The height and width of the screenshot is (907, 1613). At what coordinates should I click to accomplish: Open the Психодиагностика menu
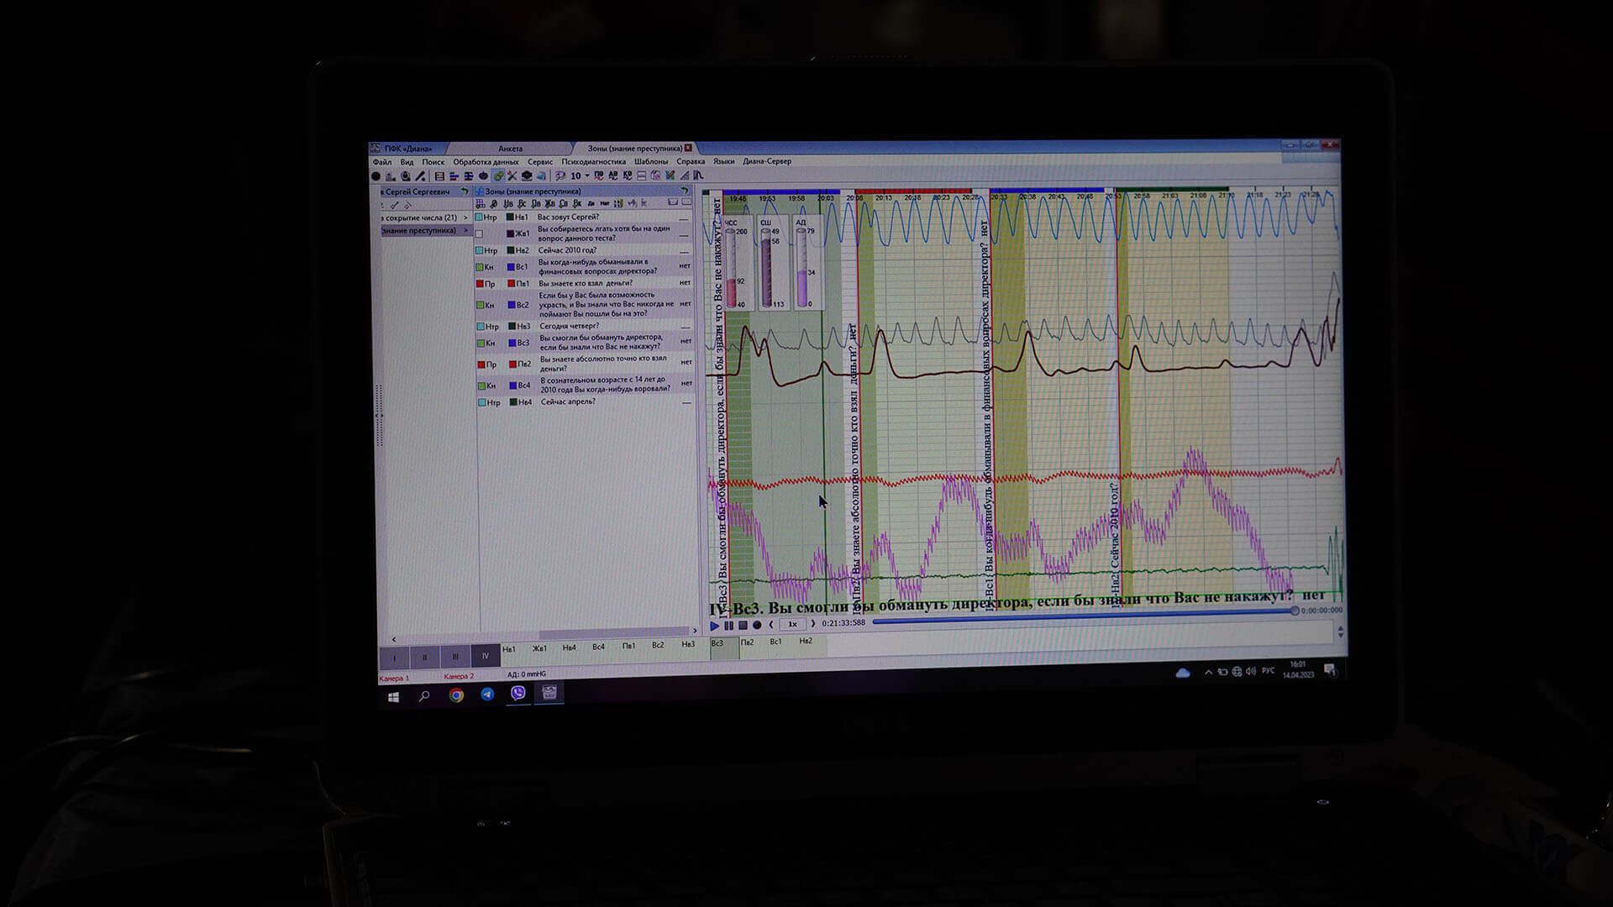point(593,161)
